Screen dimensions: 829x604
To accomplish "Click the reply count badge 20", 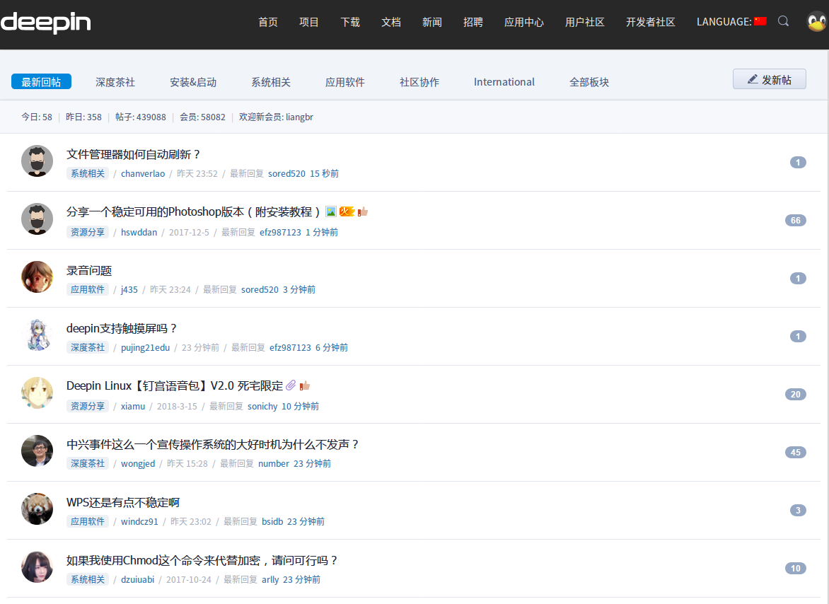I will (796, 394).
